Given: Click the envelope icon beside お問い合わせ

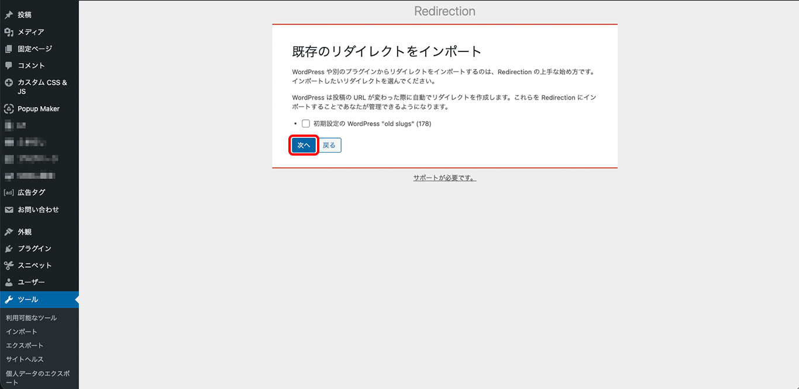Looking at the screenshot, I should pos(9,209).
